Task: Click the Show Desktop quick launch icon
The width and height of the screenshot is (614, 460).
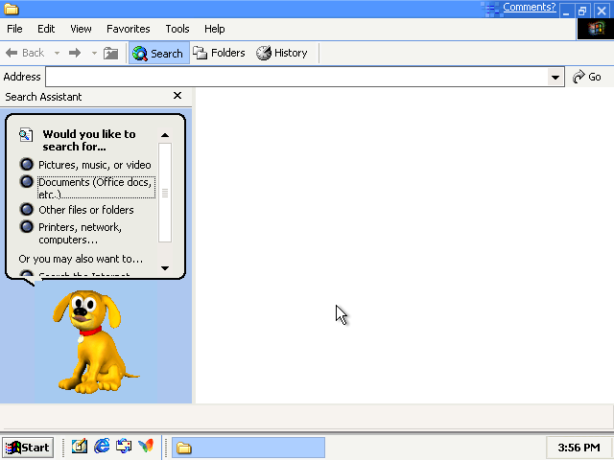Action: click(x=124, y=447)
